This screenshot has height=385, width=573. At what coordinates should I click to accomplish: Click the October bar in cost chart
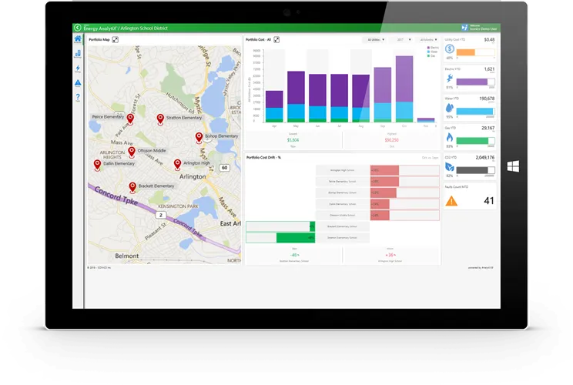[x=404, y=89]
